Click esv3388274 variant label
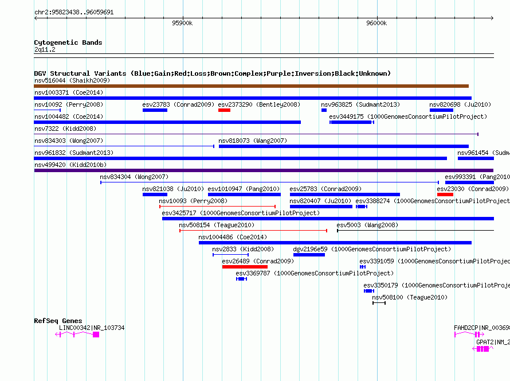 coord(433,201)
